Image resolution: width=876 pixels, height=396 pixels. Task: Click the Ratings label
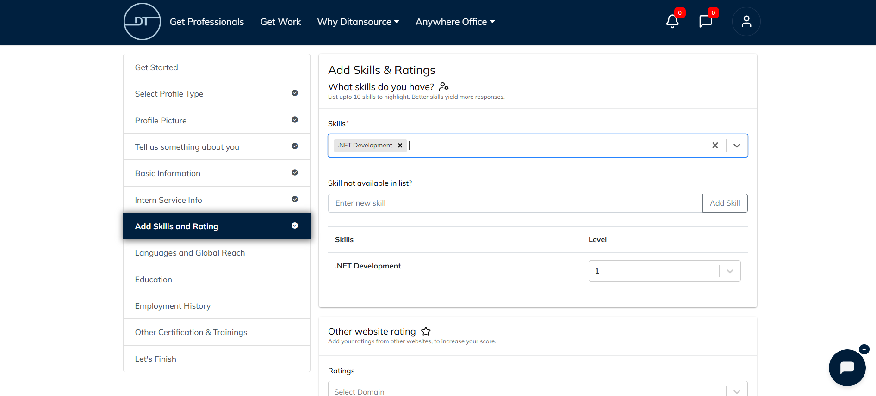341,371
